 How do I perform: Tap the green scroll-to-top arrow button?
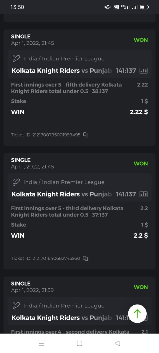coord(137,314)
